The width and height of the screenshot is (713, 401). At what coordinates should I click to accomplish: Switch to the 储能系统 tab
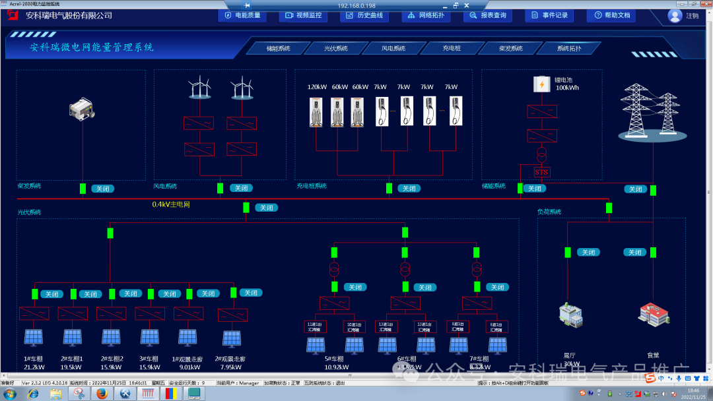pyautogui.click(x=279, y=48)
